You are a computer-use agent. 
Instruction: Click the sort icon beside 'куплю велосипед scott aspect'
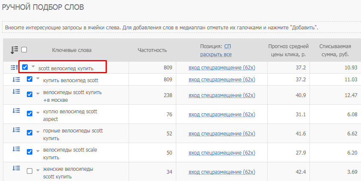pos(16,111)
